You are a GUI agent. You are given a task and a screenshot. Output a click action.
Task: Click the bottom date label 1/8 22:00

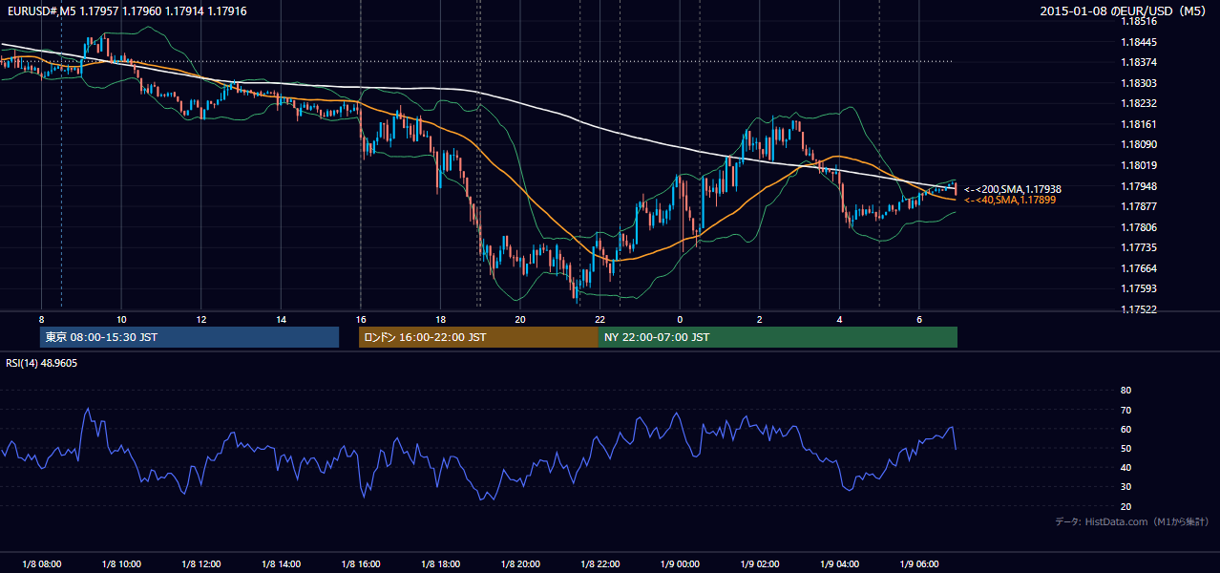(599, 564)
